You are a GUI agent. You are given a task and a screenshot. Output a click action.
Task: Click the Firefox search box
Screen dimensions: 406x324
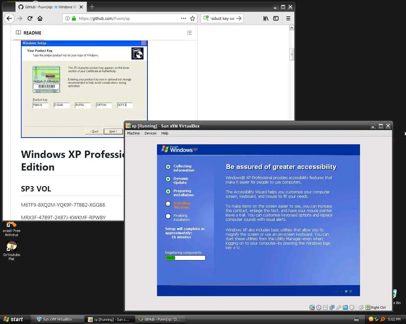(223, 18)
